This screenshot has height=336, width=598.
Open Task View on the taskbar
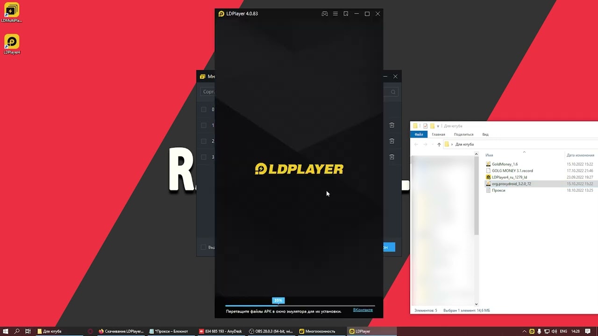28,331
